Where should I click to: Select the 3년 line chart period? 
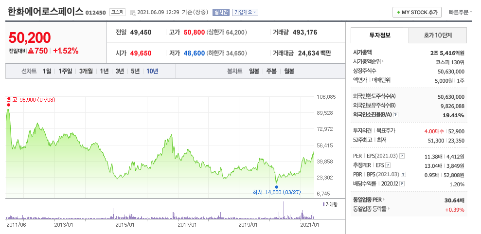click(x=120, y=71)
